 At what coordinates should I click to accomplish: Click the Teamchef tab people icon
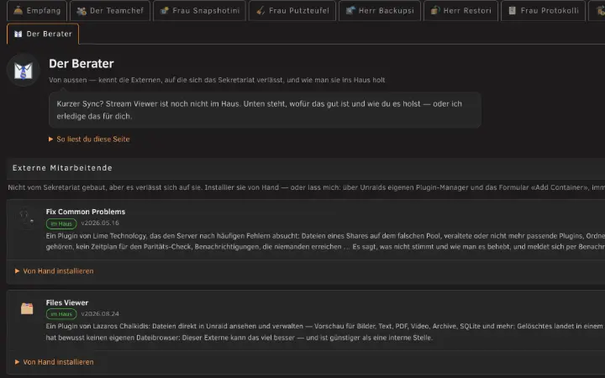tap(81, 11)
